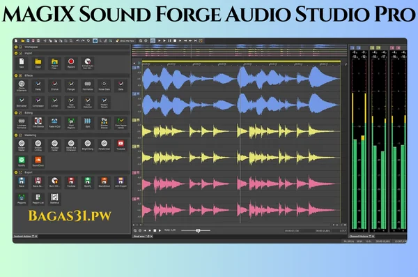Toggle channel 2 button on second blue track
The image size is (418, 277).
[x=134, y=94]
